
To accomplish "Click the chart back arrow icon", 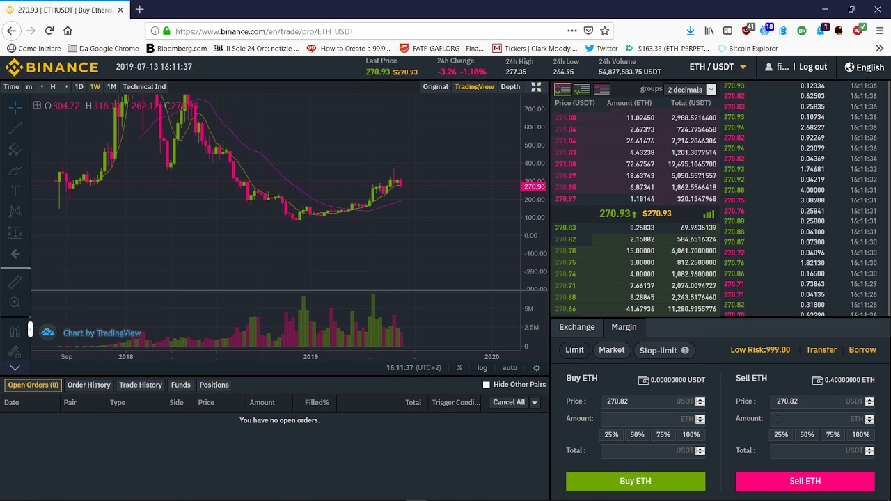I will 15,254.
